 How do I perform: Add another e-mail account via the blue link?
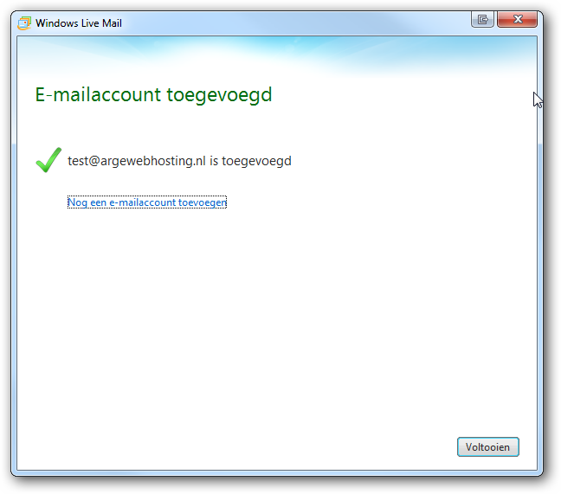[x=147, y=202]
